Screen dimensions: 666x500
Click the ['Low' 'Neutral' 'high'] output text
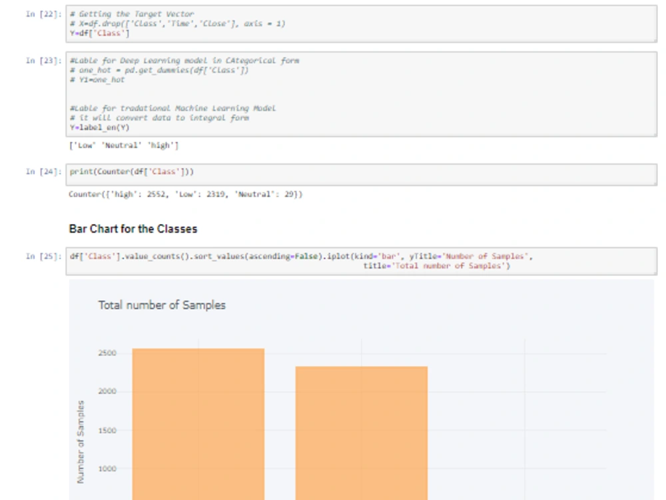click(x=124, y=145)
